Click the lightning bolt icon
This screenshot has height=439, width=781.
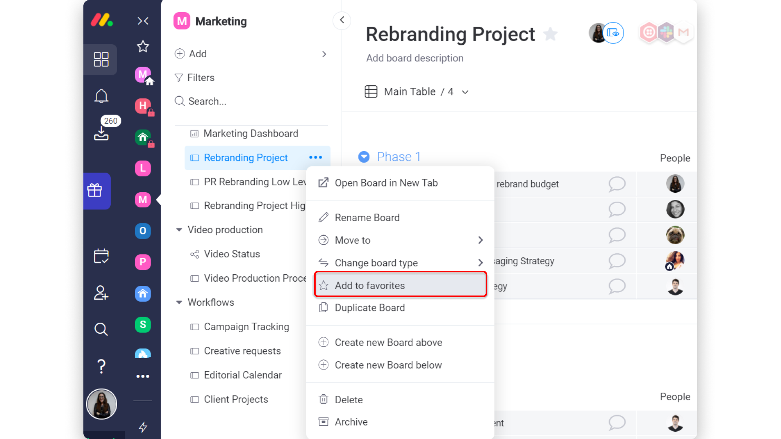tap(143, 427)
